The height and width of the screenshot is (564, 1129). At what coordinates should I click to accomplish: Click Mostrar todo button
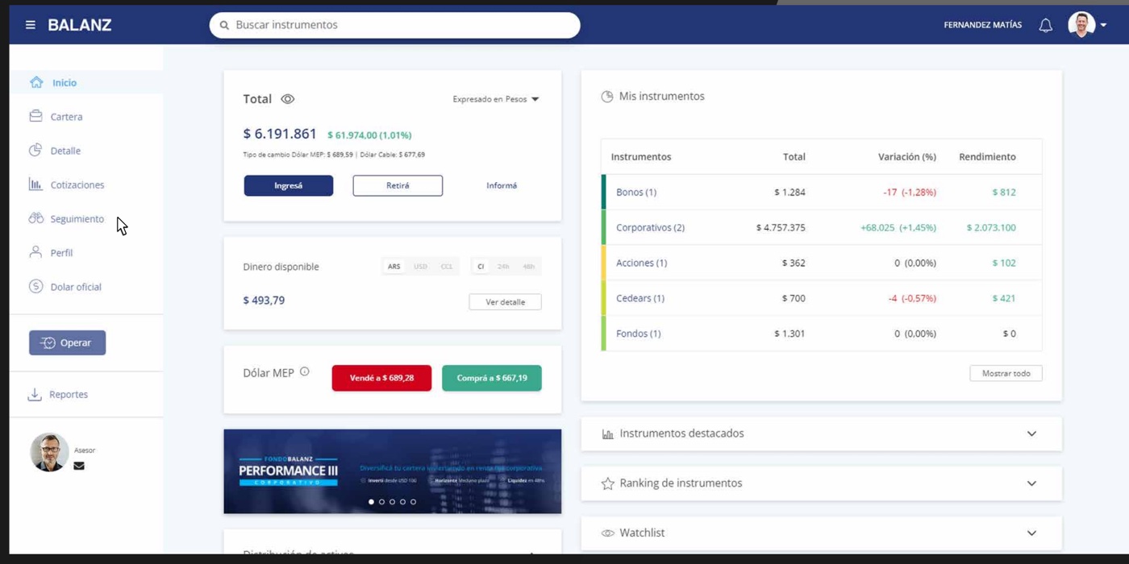tap(1006, 373)
